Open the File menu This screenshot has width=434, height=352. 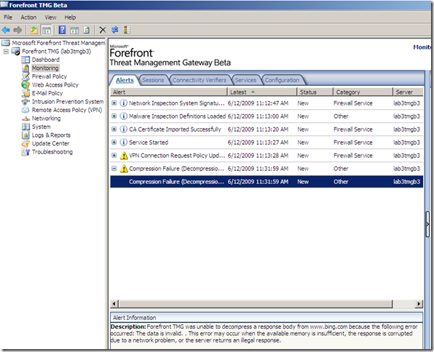[x=8, y=17]
